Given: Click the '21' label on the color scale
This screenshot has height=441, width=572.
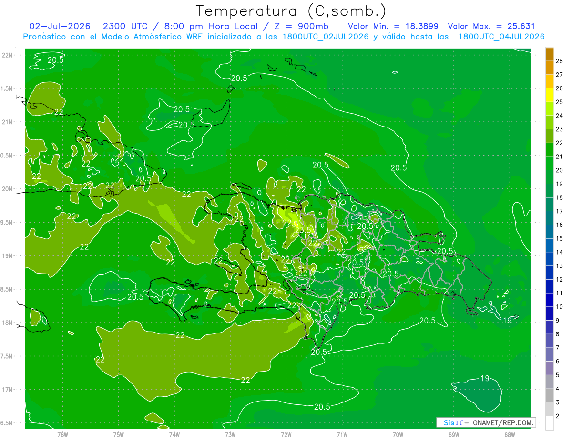Looking at the screenshot, I should click(560, 157).
